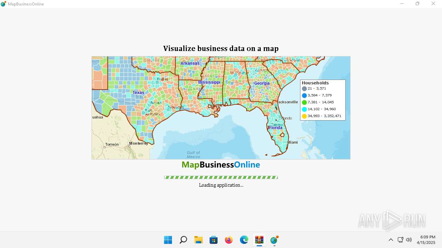Open the taskbar Search icon
The image size is (442, 248).
183,240
